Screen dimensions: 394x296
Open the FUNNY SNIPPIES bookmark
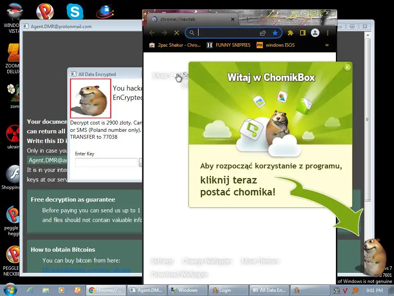point(229,45)
